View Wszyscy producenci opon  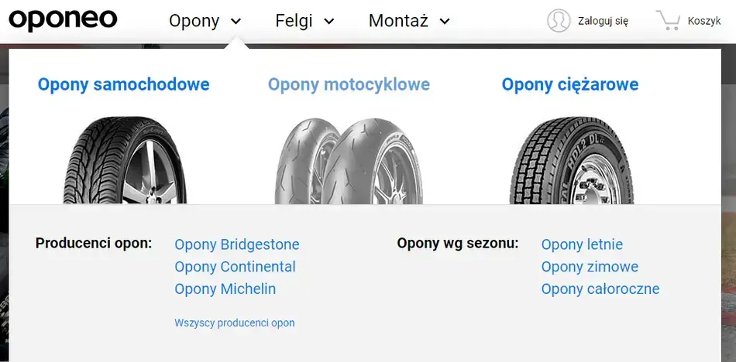(234, 323)
